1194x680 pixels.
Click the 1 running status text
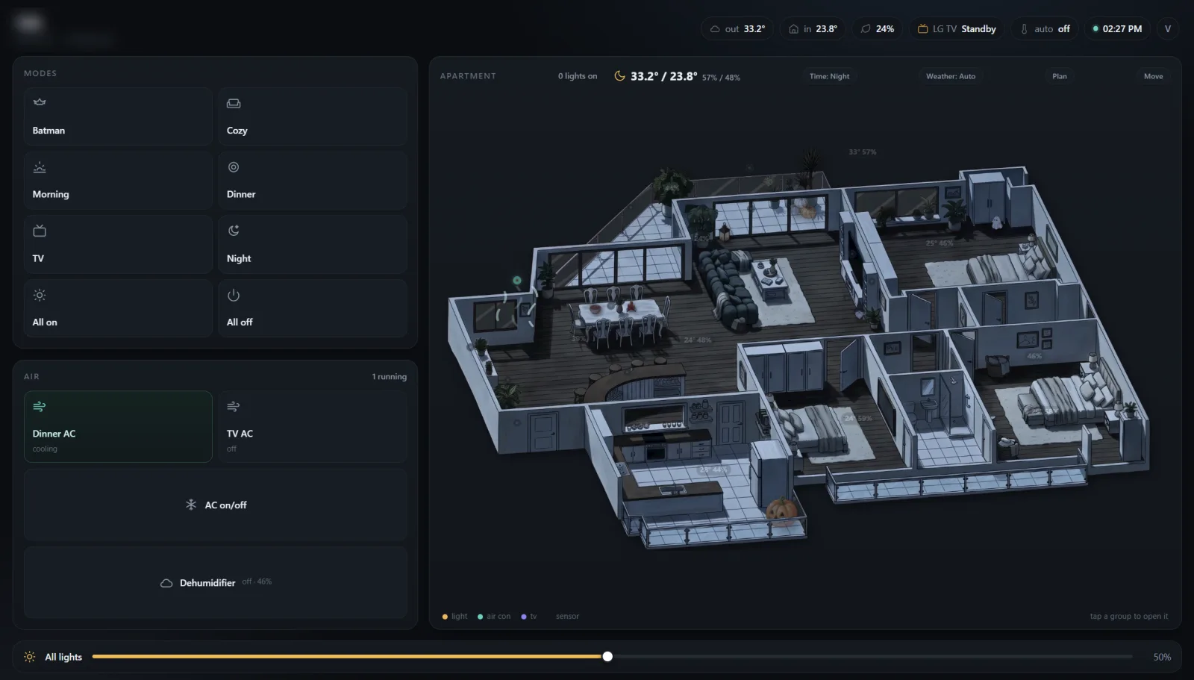pyautogui.click(x=389, y=377)
